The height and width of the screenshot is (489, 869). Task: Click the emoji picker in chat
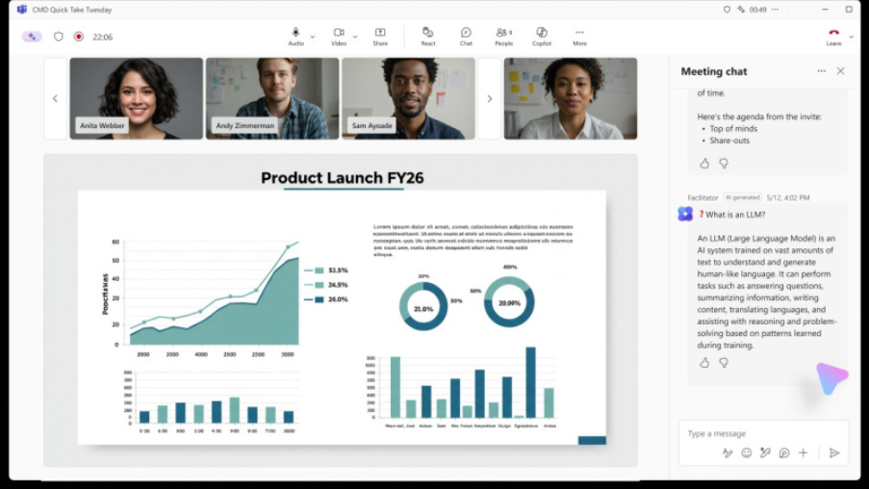coord(747,453)
